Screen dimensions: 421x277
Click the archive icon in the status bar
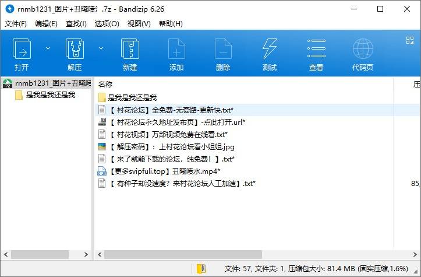(201, 268)
